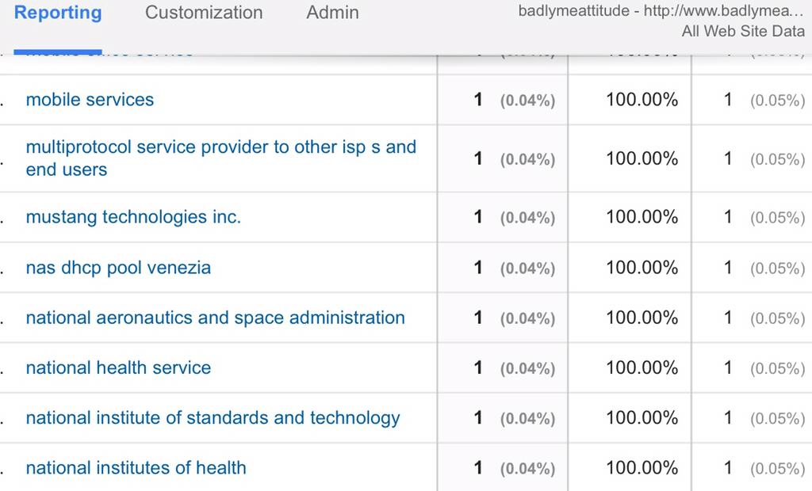Open national institute of standards and technology

click(213, 418)
